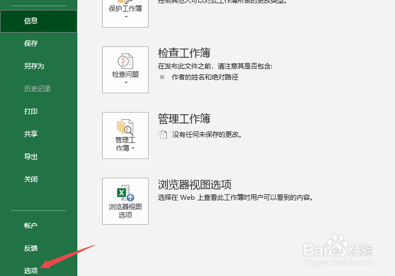
Task: Expand the 管理工作簿 dropdown arrow
Action: [x=133, y=148]
